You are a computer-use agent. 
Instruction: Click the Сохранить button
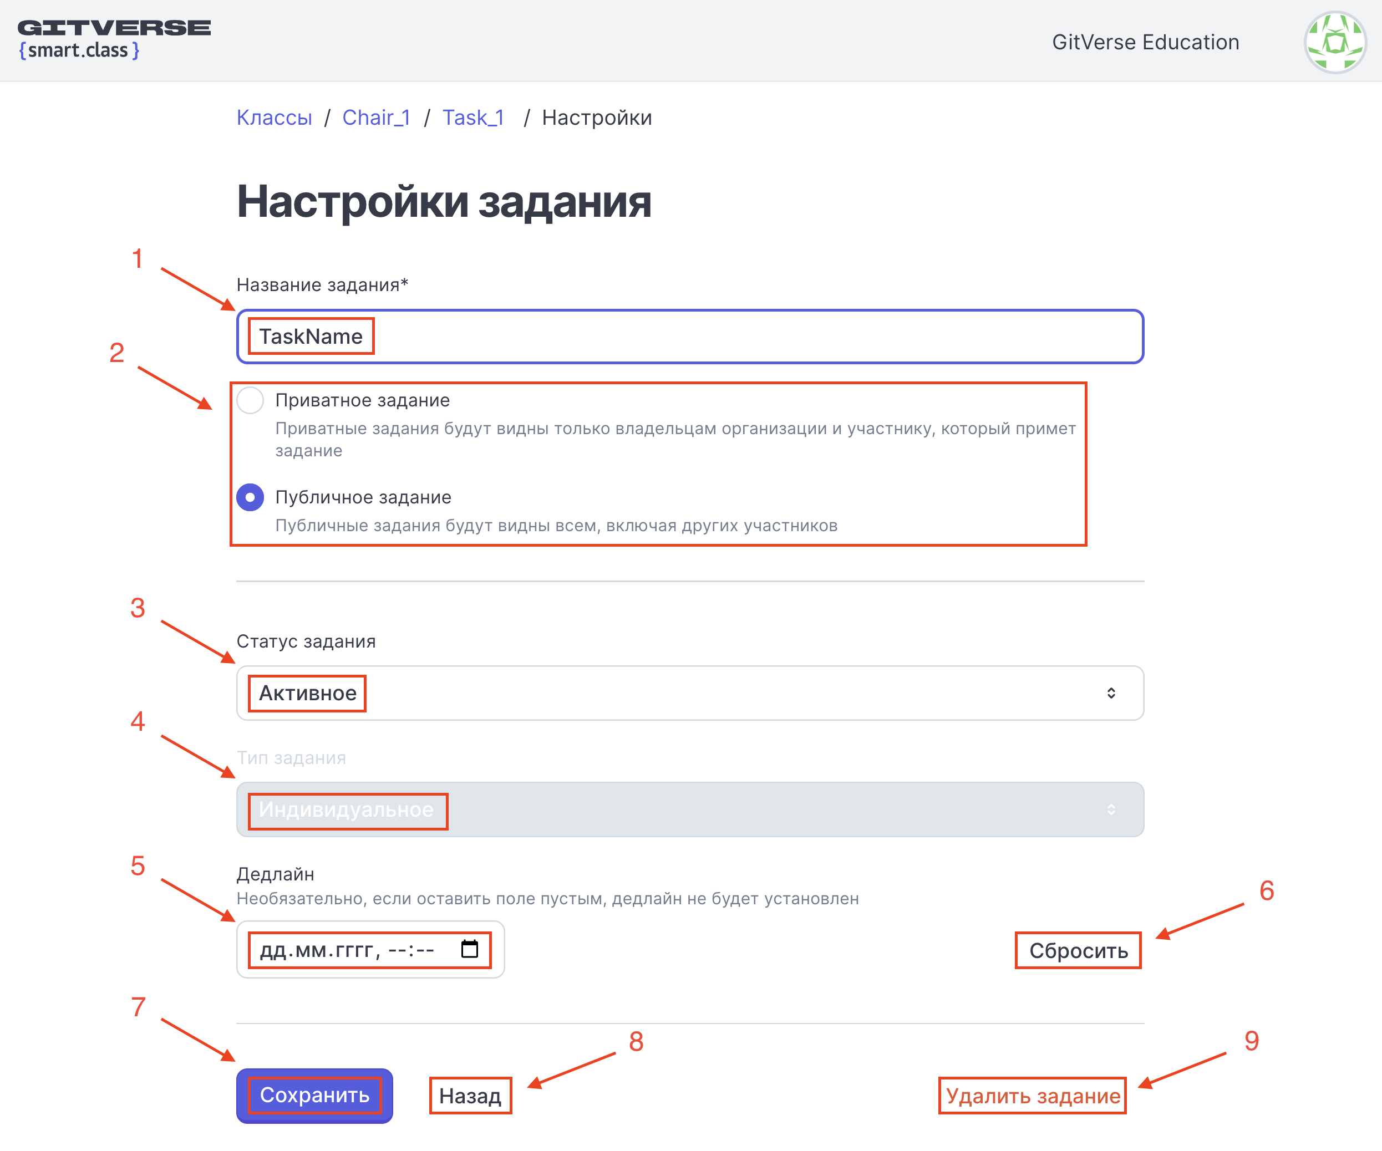314,1095
